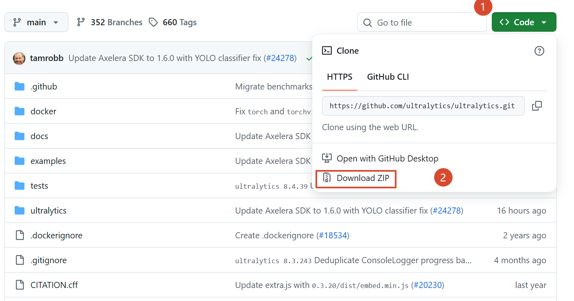
Task: Click tamrobb's avatar image
Action: point(19,58)
